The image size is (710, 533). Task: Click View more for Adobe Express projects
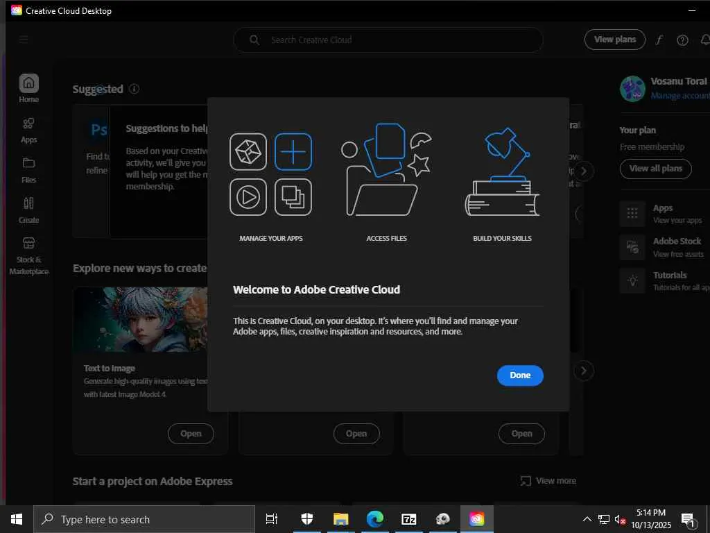point(548,481)
